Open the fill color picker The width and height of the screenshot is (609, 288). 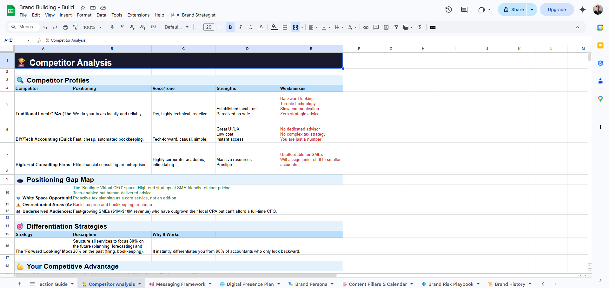274,27
